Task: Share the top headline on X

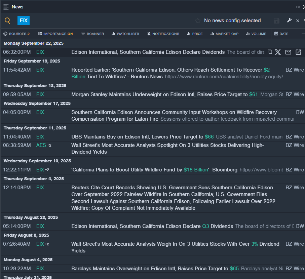Action: click(x=278, y=52)
